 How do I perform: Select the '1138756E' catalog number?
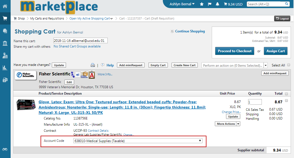(x=81, y=118)
